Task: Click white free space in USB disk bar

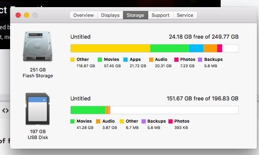Action: coord(174,110)
